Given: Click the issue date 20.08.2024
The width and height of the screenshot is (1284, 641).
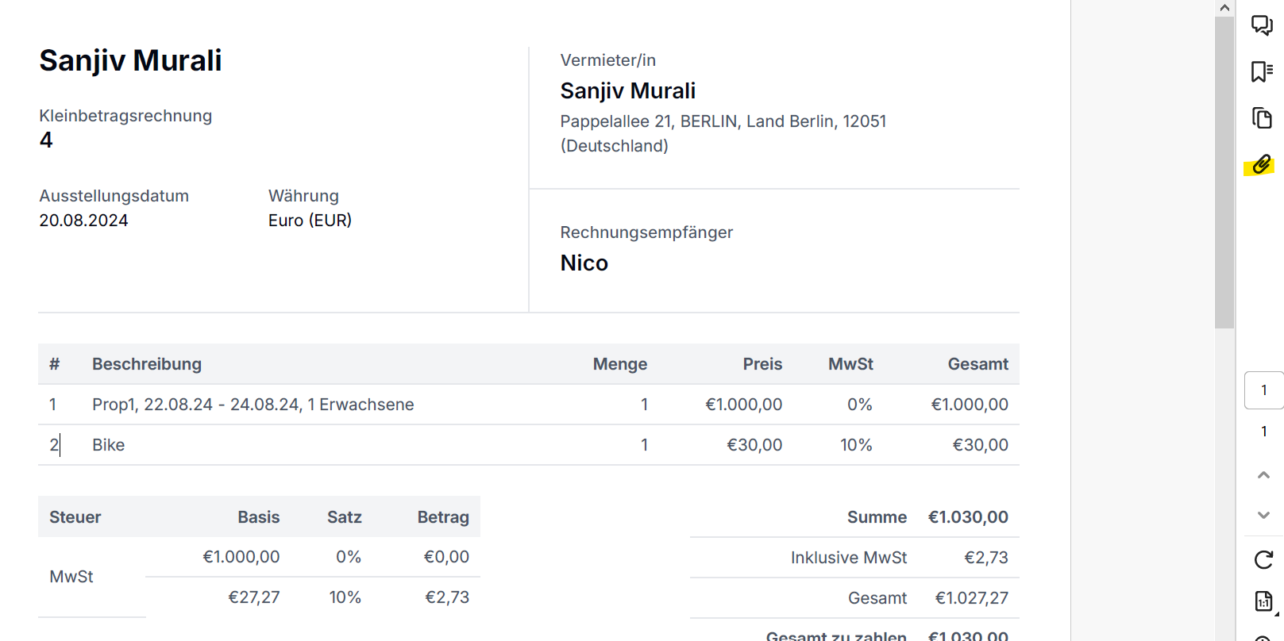Looking at the screenshot, I should (83, 221).
